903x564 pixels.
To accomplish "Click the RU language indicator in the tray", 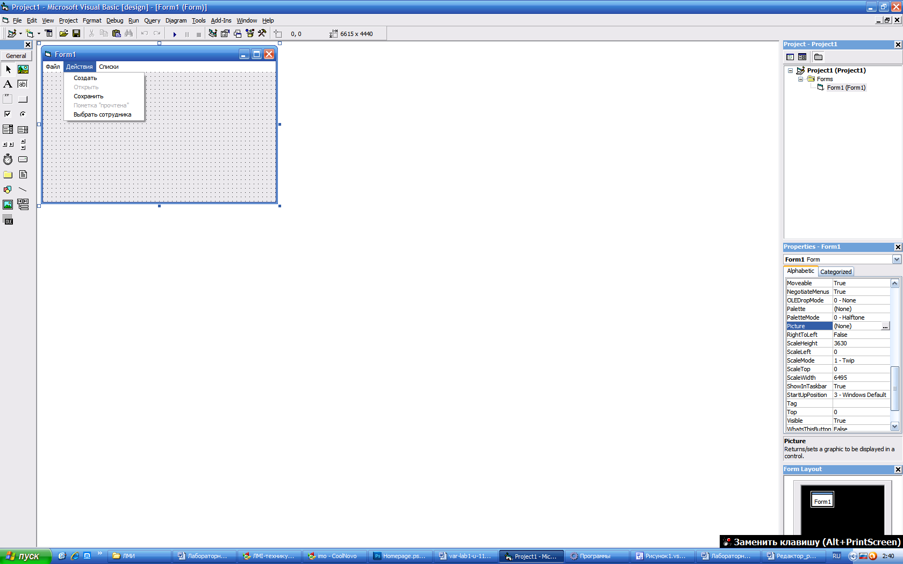I will (836, 556).
